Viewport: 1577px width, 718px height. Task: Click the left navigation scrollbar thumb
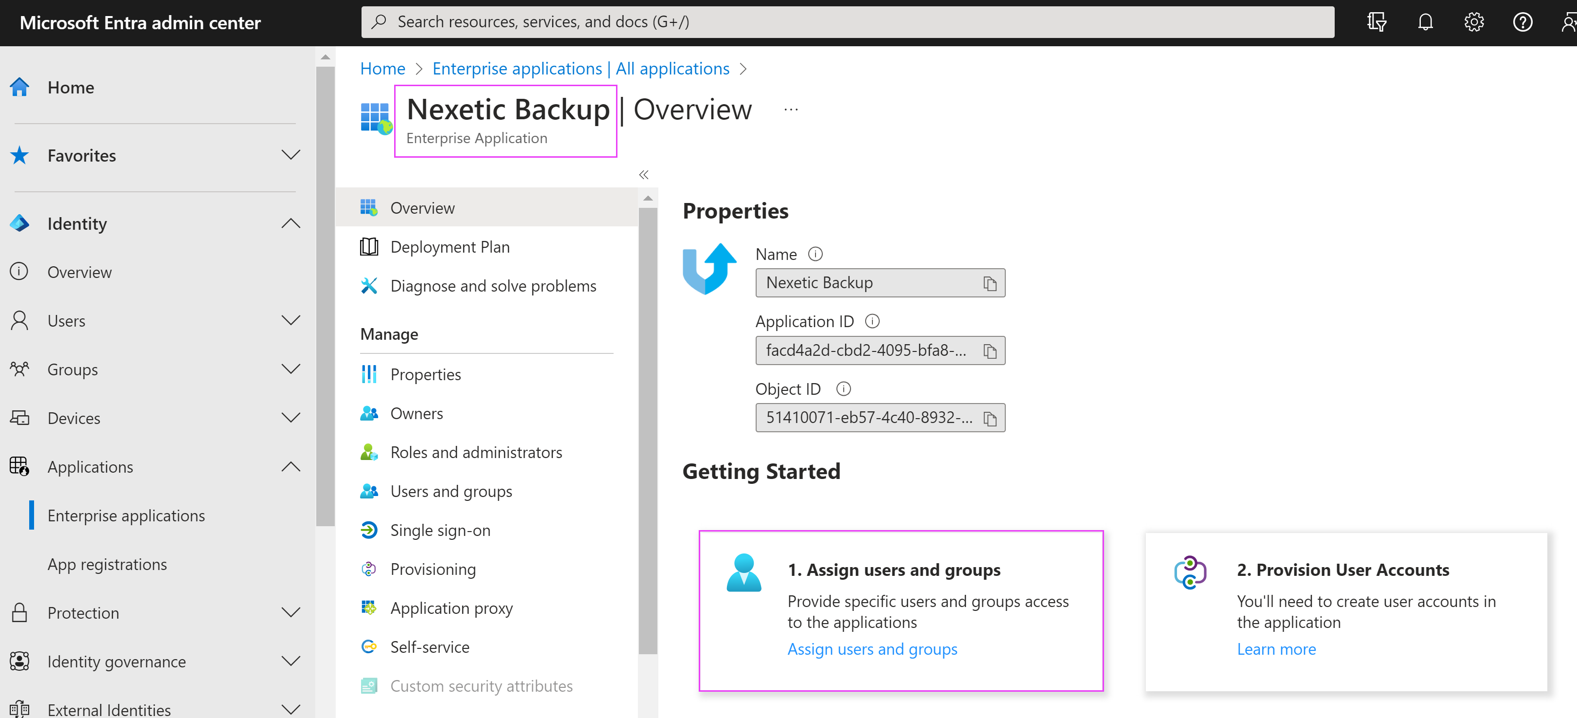tap(325, 296)
